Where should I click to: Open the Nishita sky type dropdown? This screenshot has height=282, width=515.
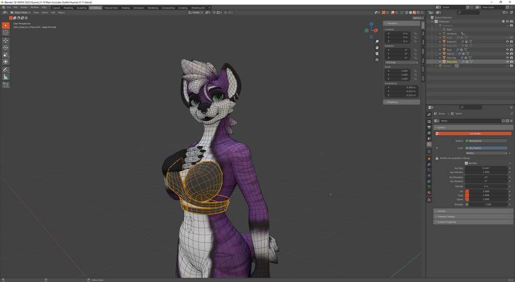[486, 153]
